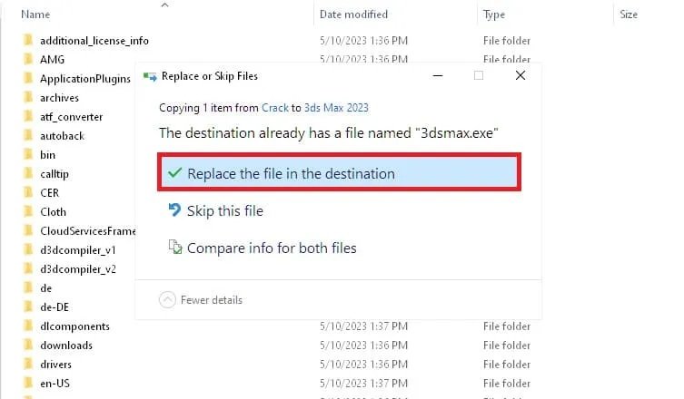Click the sort arrow above the Name column
Screen dimensions: 684x399
click(164, 5)
